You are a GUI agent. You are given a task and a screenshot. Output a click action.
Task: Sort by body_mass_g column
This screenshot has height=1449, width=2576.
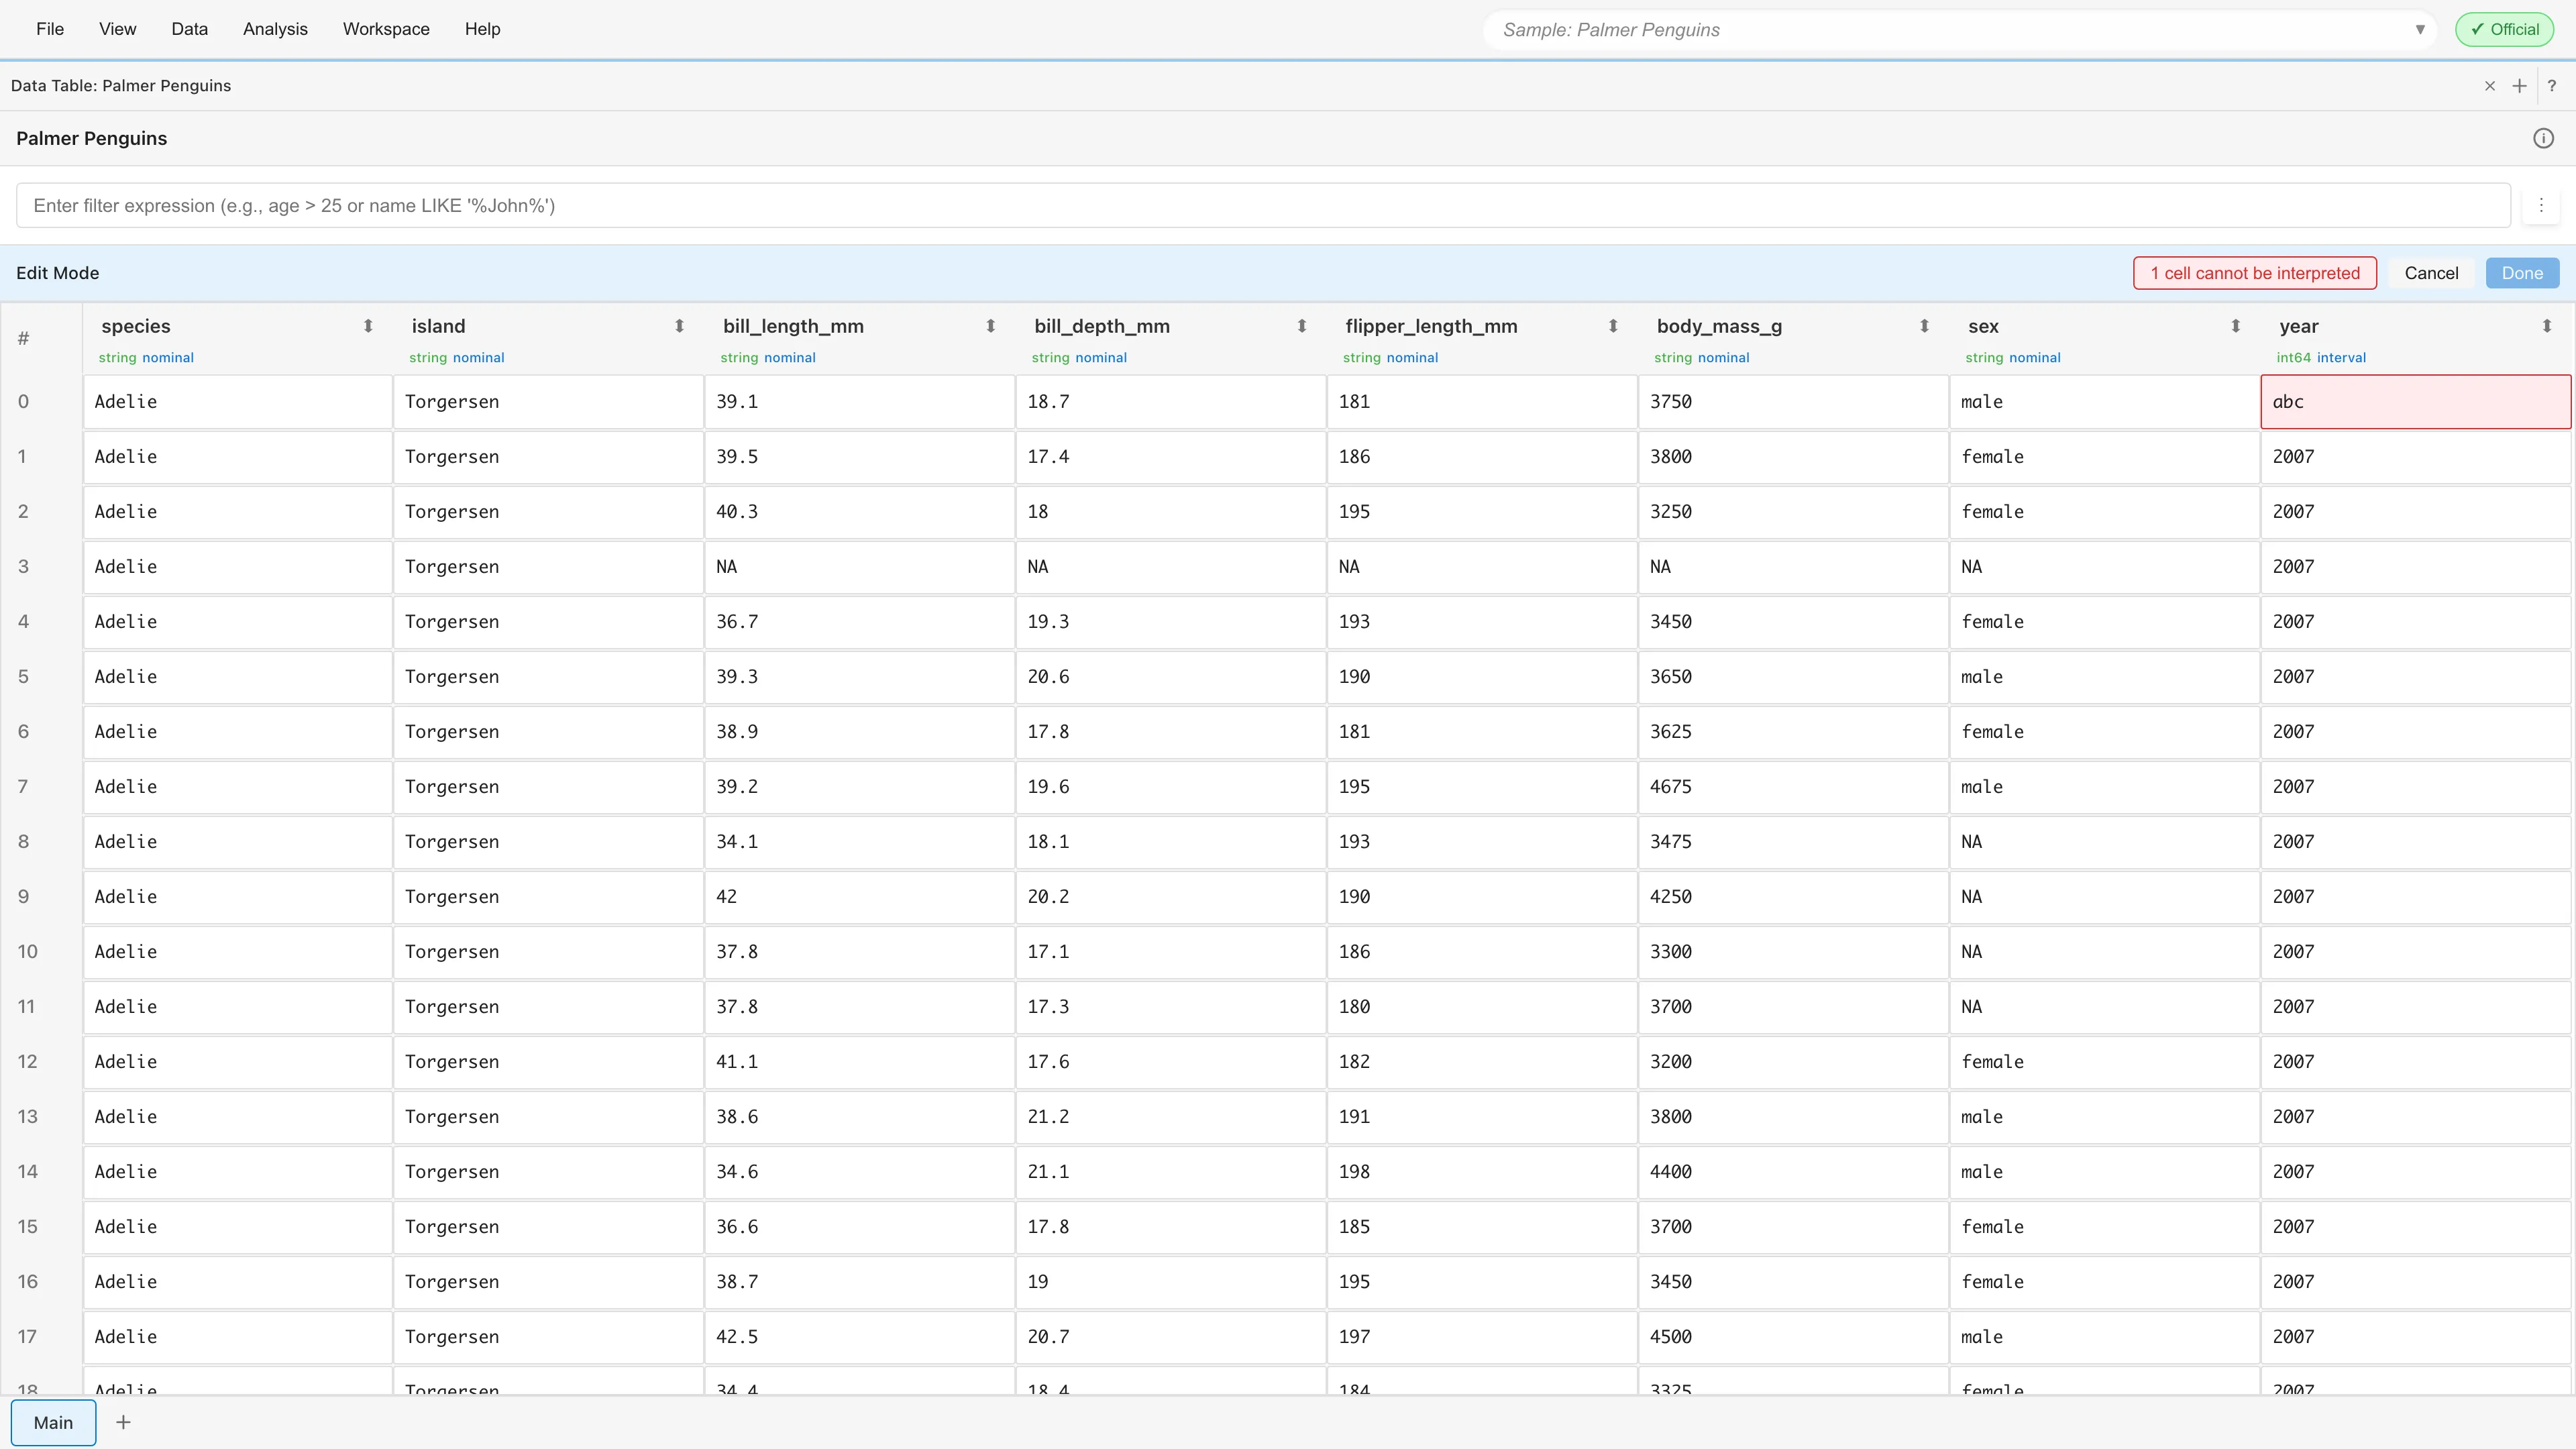point(1924,326)
